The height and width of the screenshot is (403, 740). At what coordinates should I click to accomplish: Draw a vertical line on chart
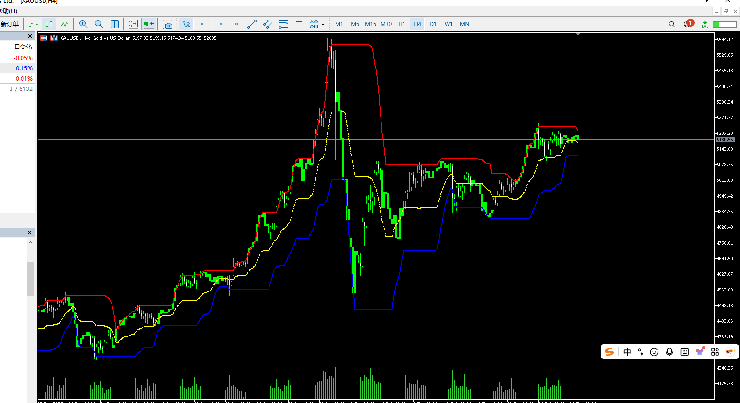point(221,24)
